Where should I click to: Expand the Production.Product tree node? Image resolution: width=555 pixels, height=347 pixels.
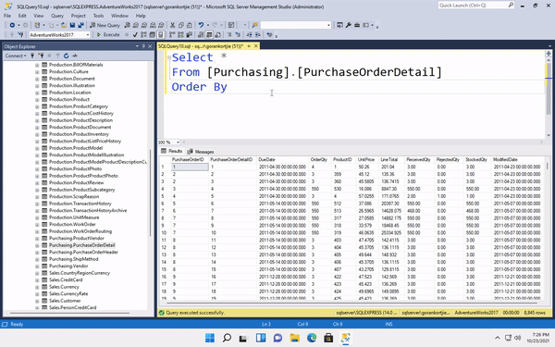(x=37, y=100)
